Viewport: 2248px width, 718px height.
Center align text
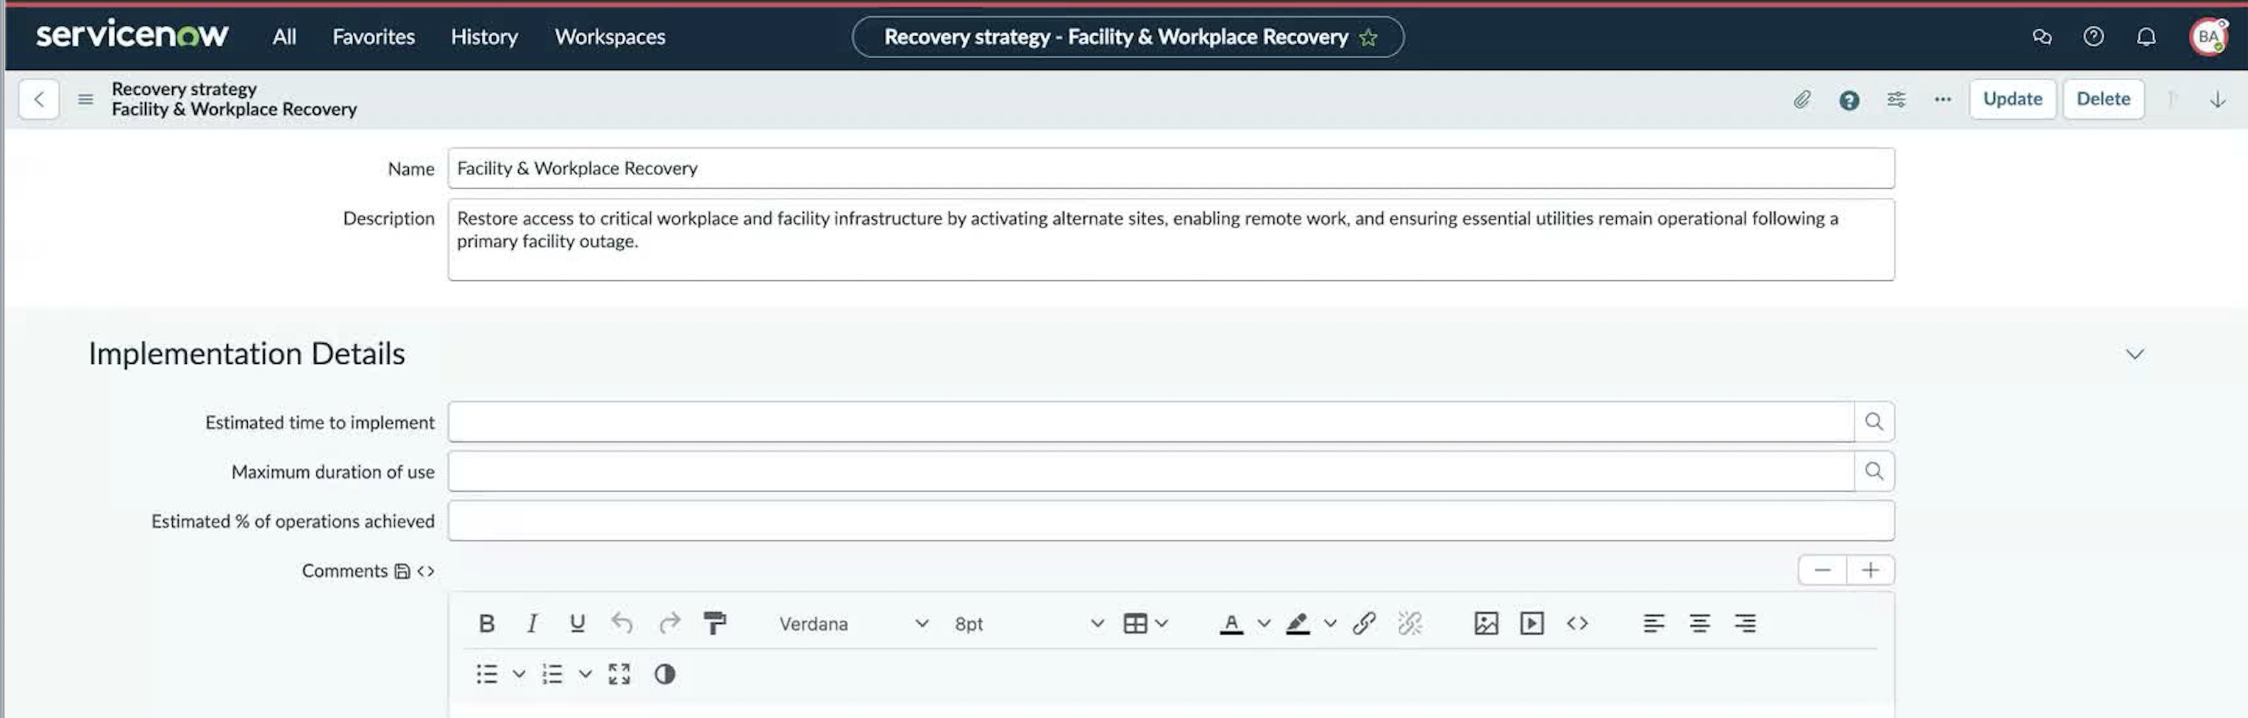pyautogui.click(x=1699, y=624)
